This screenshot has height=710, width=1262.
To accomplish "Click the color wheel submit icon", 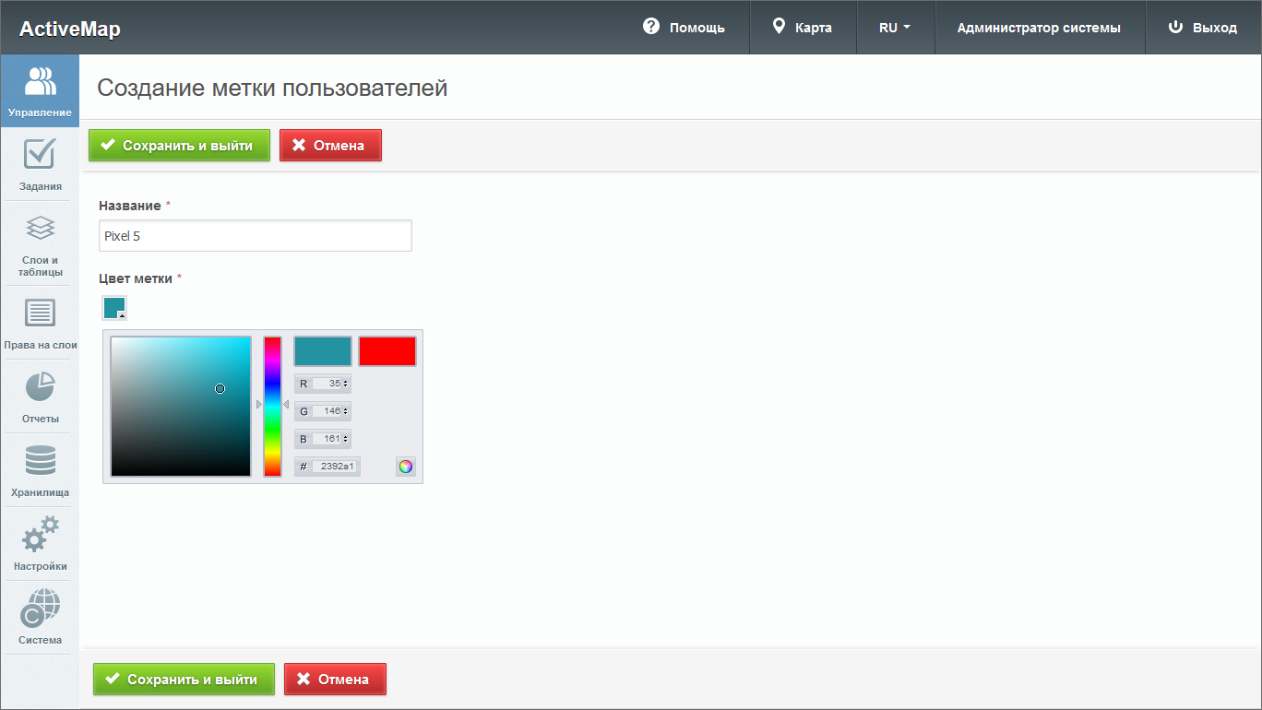I will [x=405, y=467].
